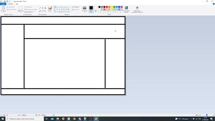The width and height of the screenshot is (215, 121).
Task: Pick the red color swatch
Action: coord(107,7)
